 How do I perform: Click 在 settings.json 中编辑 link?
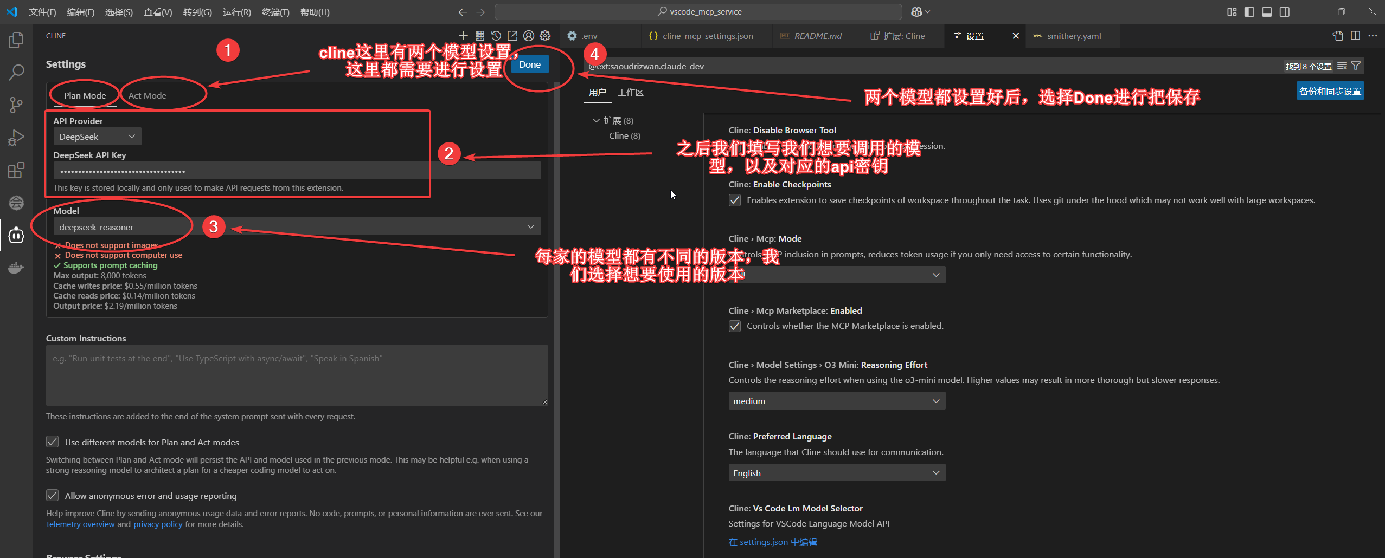click(x=773, y=542)
